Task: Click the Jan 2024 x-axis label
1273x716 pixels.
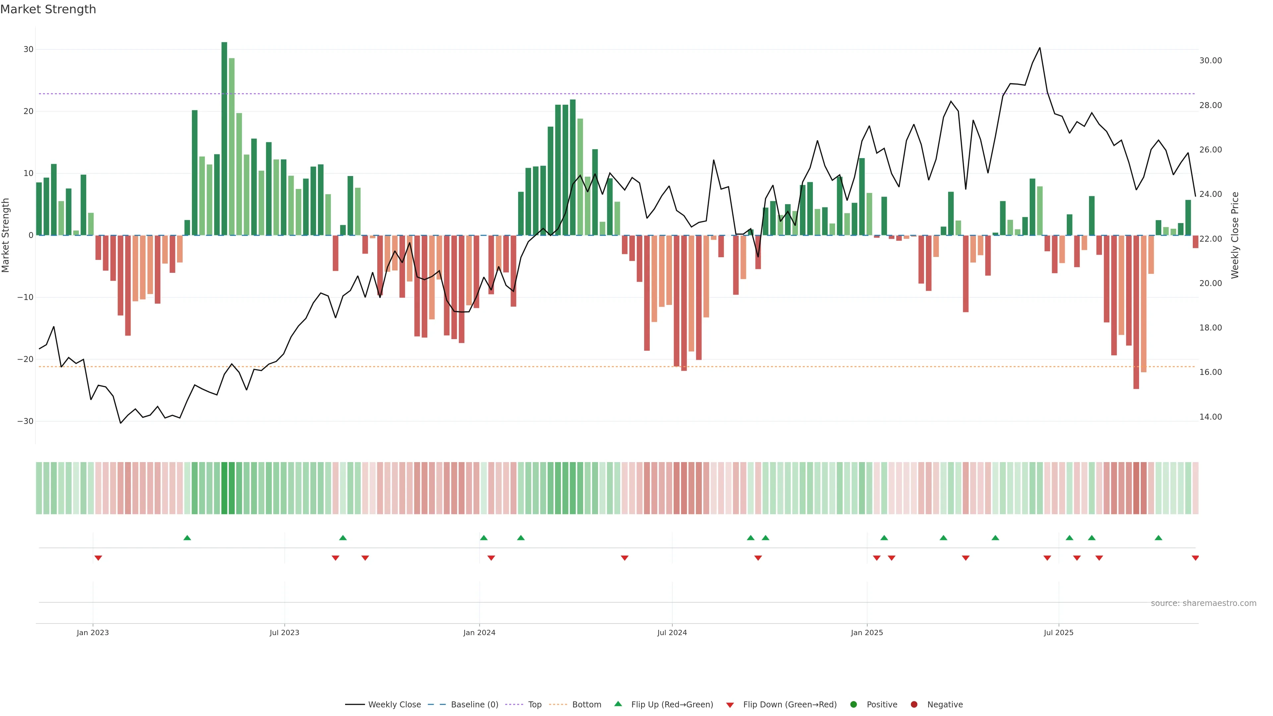Action: pyautogui.click(x=479, y=632)
